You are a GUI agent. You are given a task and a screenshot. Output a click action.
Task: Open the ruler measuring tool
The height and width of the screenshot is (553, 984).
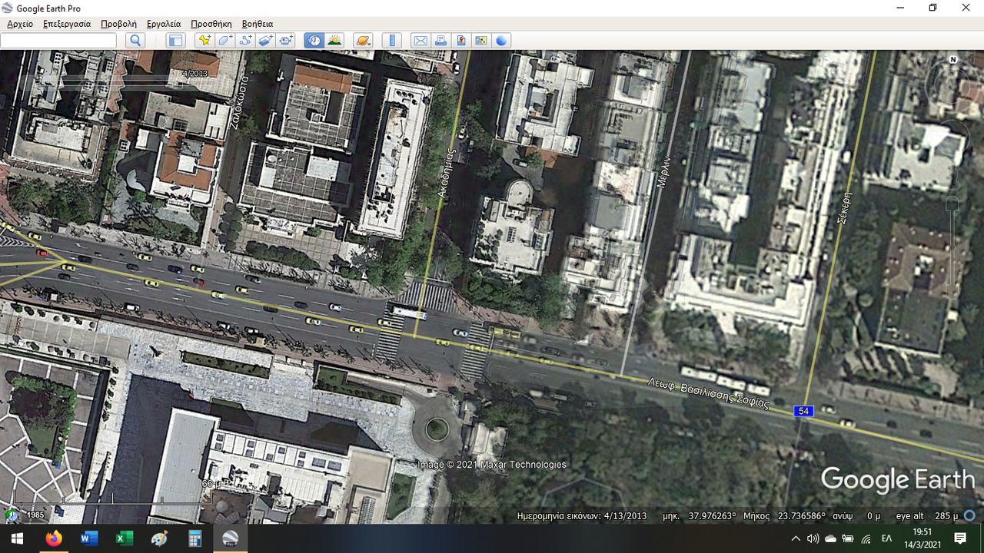(392, 41)
